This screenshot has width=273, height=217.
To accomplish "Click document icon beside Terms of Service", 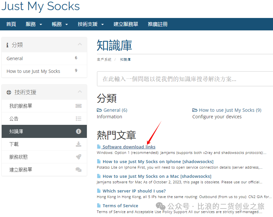I will tap(99, 206).
